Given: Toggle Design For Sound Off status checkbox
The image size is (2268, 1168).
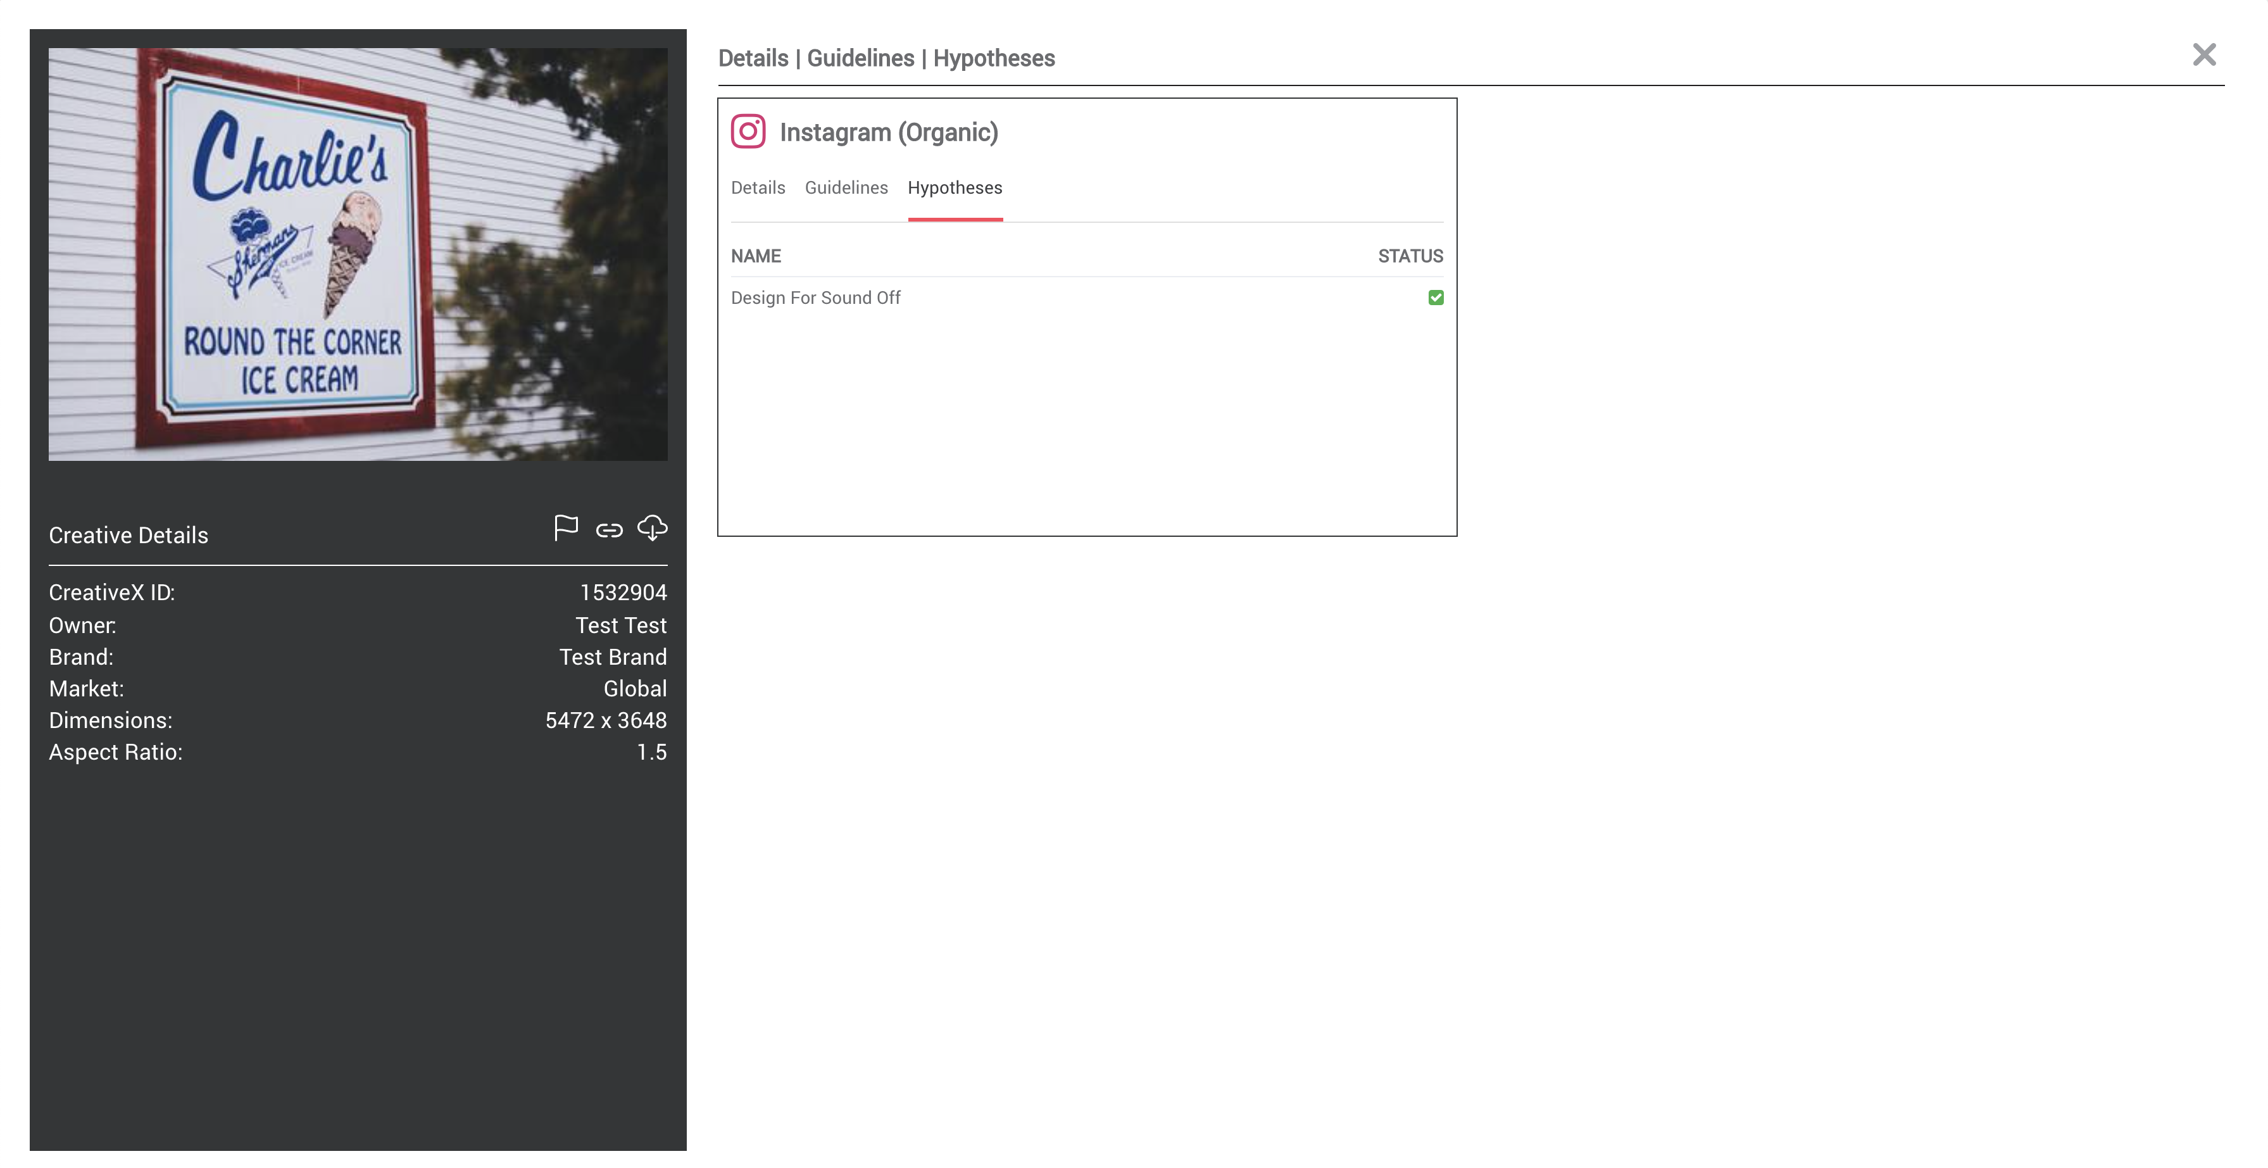Looking at the screenshot, I should pyautogui.click(x=1436, y=298).
